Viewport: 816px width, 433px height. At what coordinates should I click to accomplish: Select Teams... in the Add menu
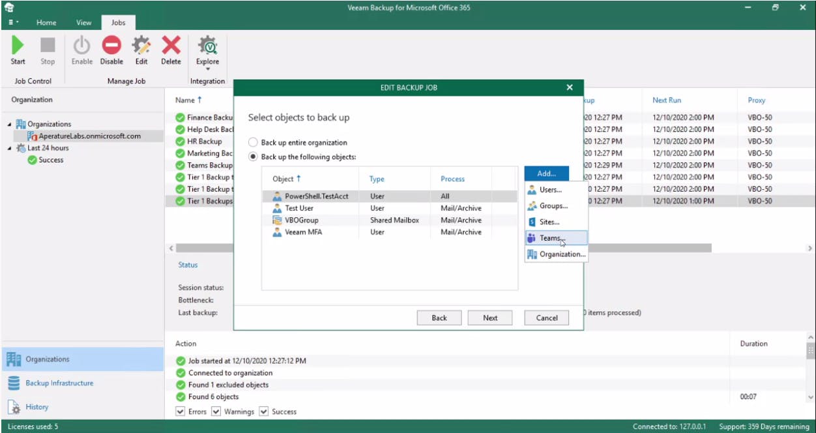556,238
